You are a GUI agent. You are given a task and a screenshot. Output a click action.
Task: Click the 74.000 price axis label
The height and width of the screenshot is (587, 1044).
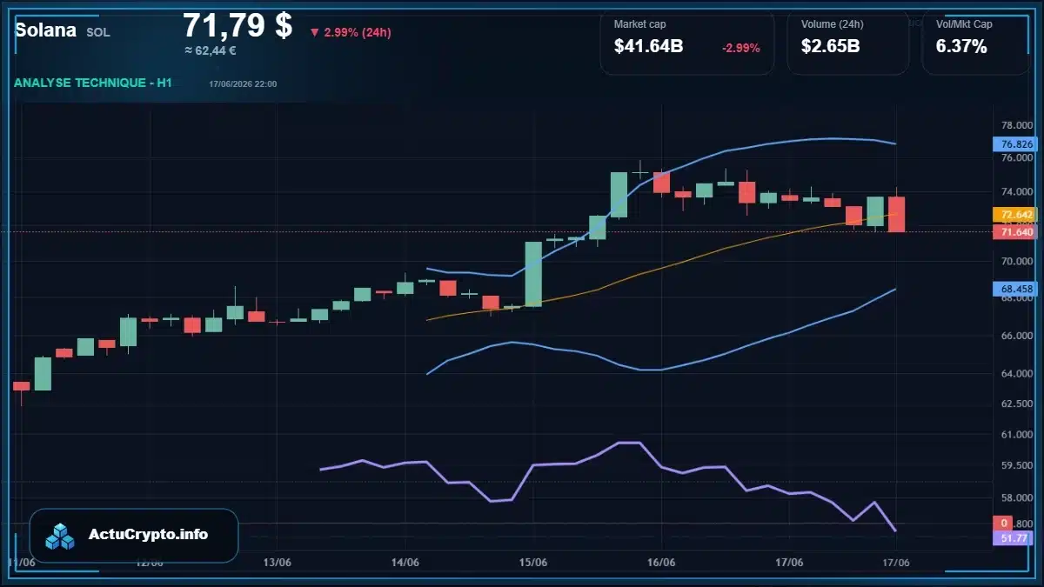click(x=1017, y=192)
